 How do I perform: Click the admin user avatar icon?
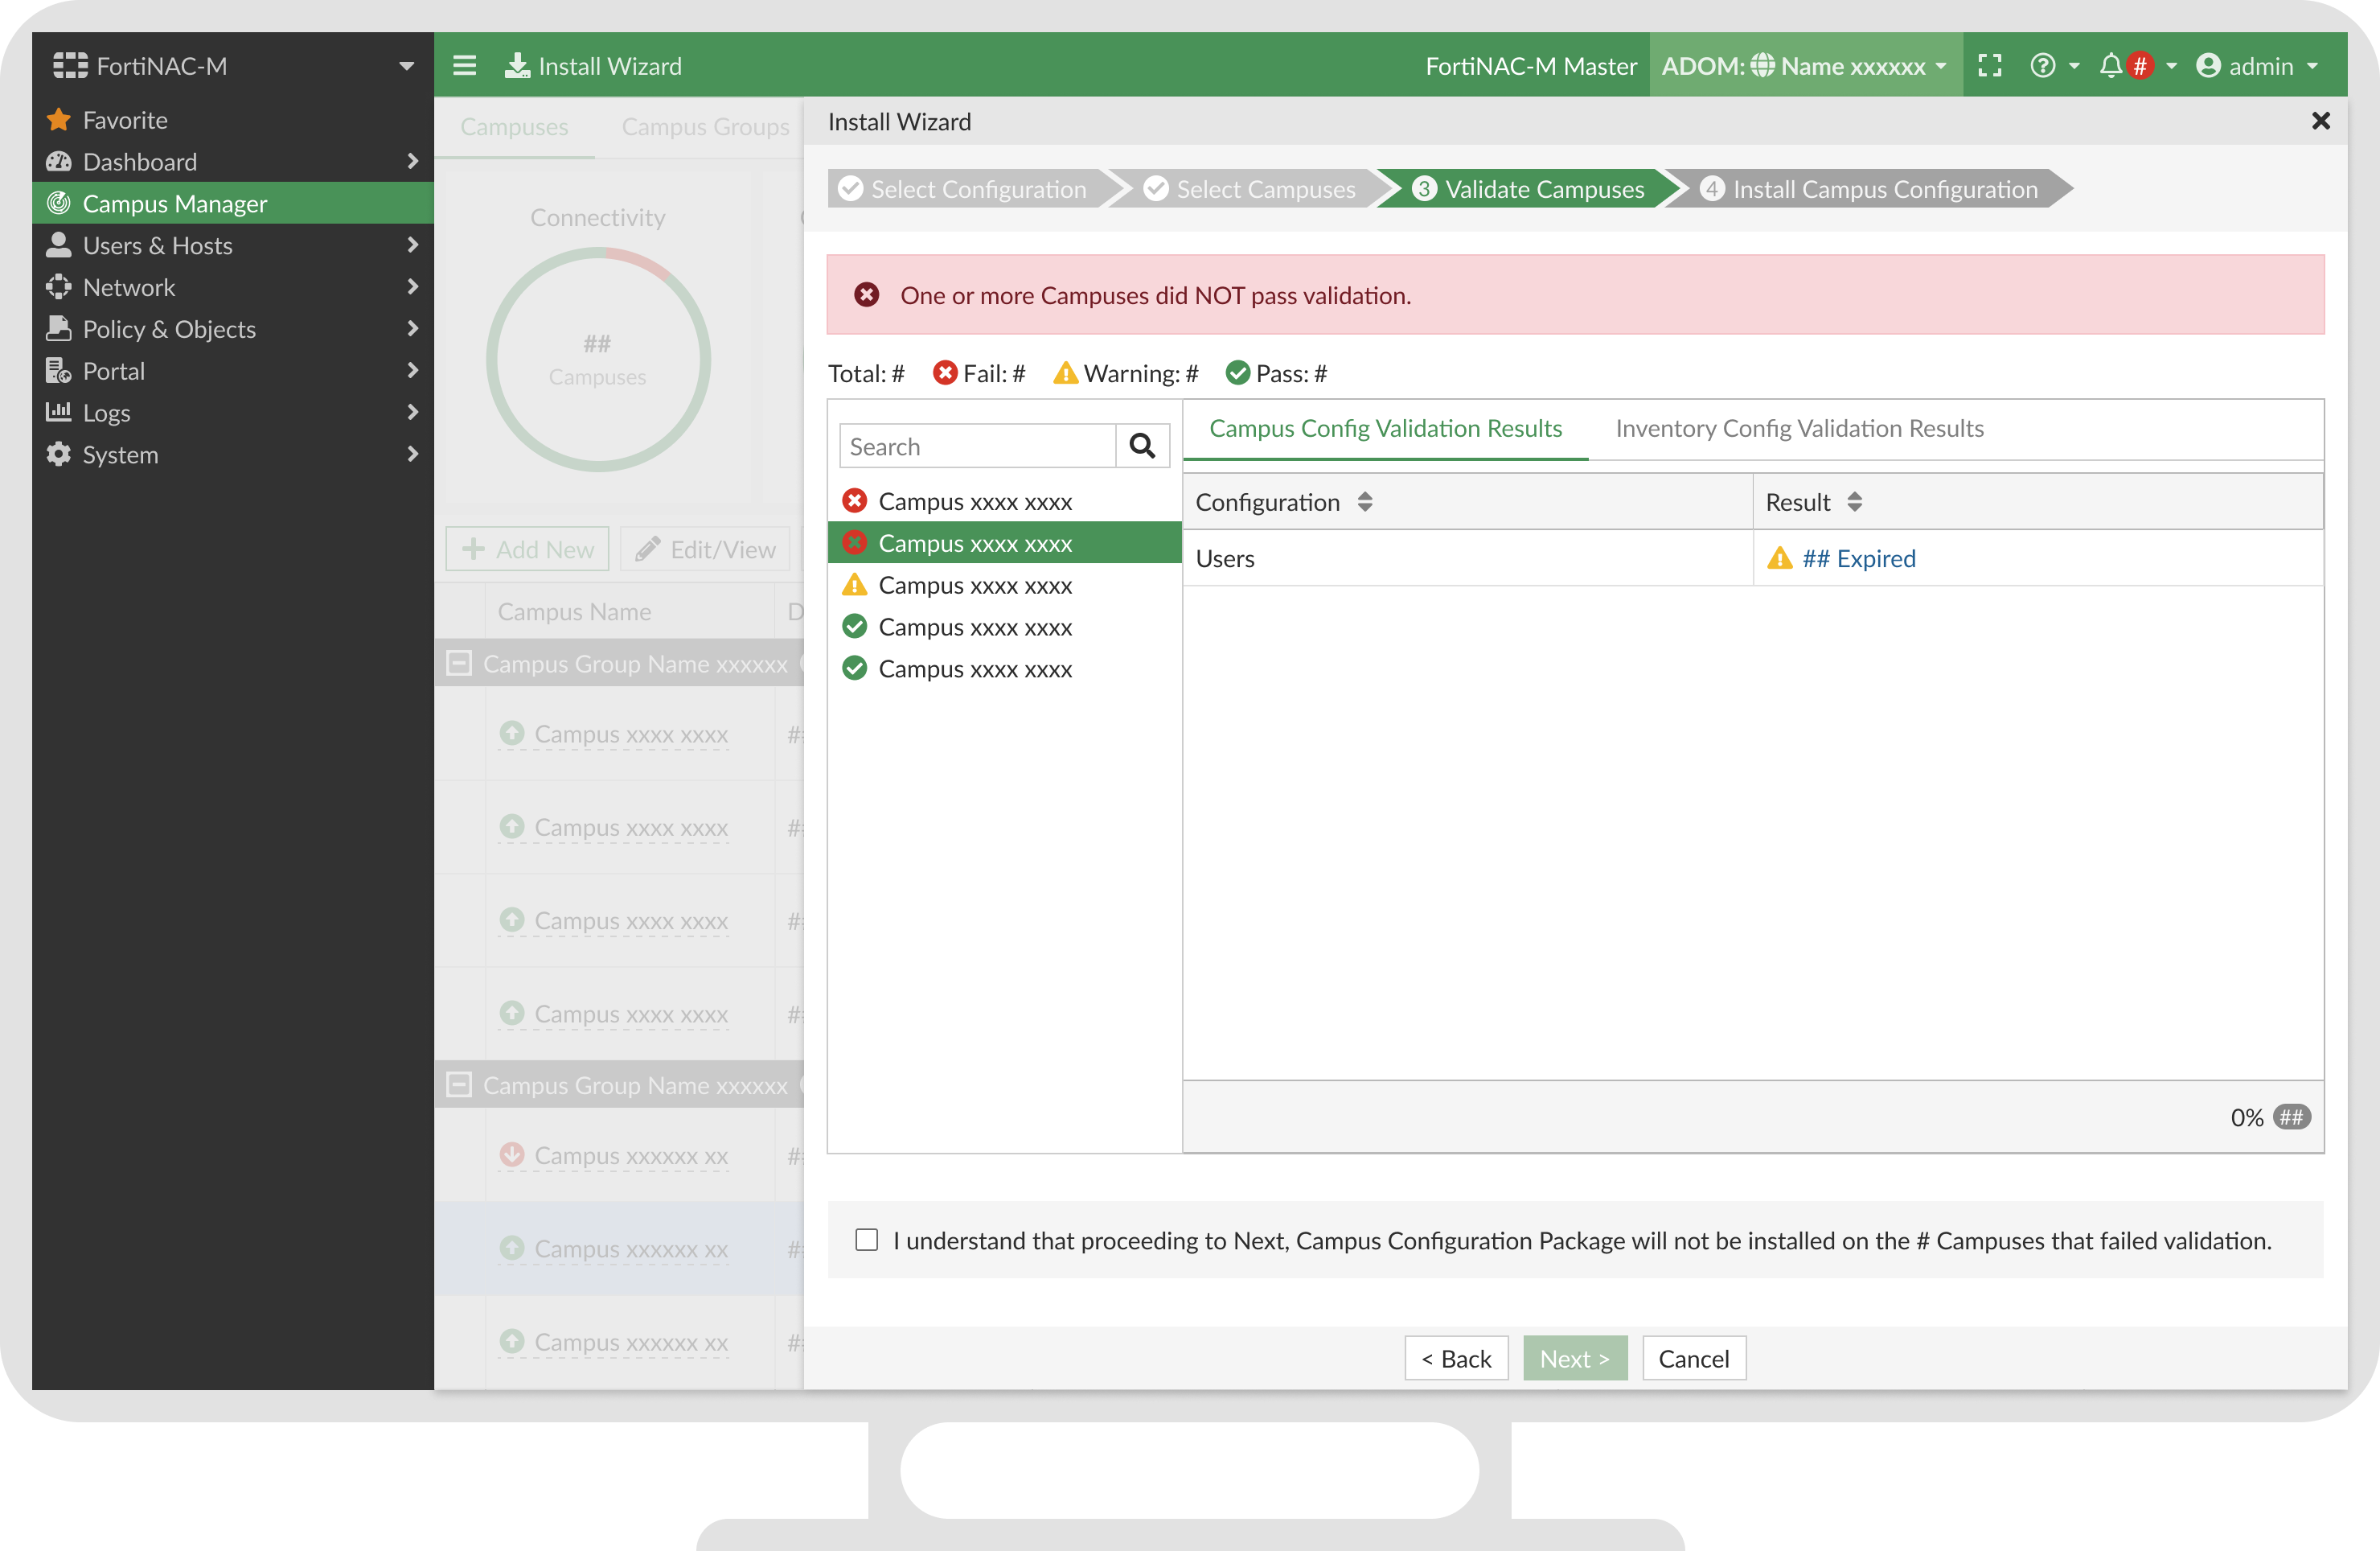[2208, 66]
